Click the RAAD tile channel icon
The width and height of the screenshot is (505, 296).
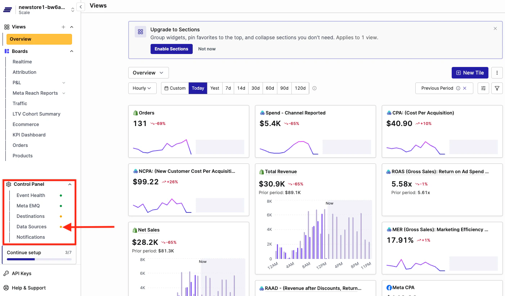(x=262, y=288)
